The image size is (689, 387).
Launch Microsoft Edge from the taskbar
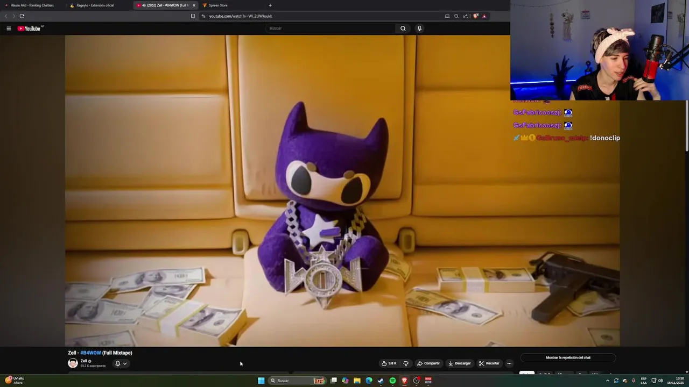tap(369, 381)
